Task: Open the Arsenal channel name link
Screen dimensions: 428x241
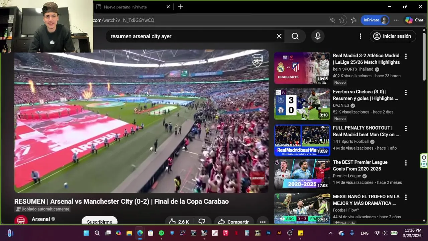Action: tap(41, 219)
